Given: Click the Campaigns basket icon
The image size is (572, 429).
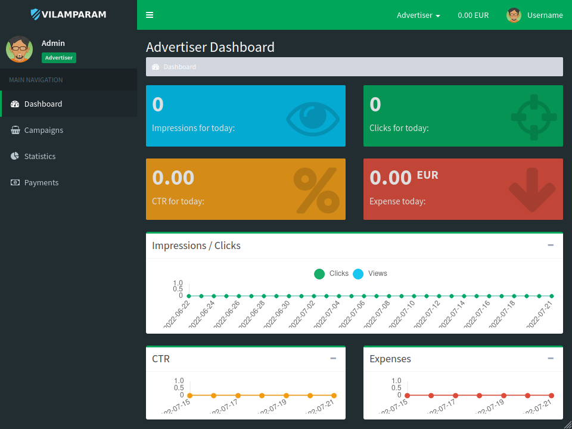Looking at the screenshot, I should (15, 130).
